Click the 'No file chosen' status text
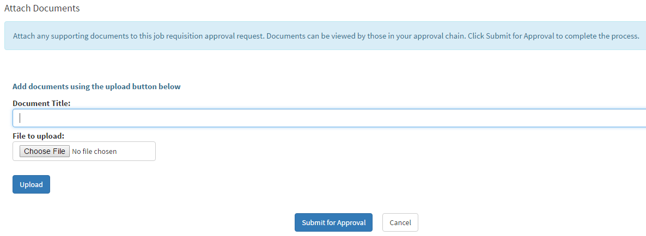This screenshot has height=236, width=646. click(94, 151)
